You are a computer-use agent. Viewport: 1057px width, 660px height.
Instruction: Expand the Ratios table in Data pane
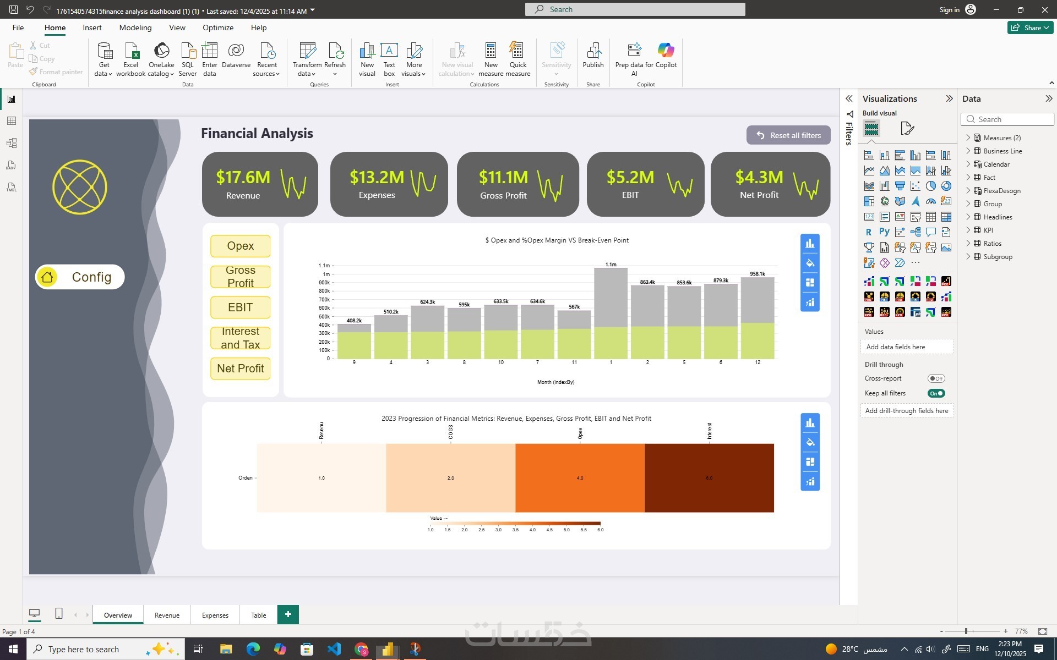point(968,243)
